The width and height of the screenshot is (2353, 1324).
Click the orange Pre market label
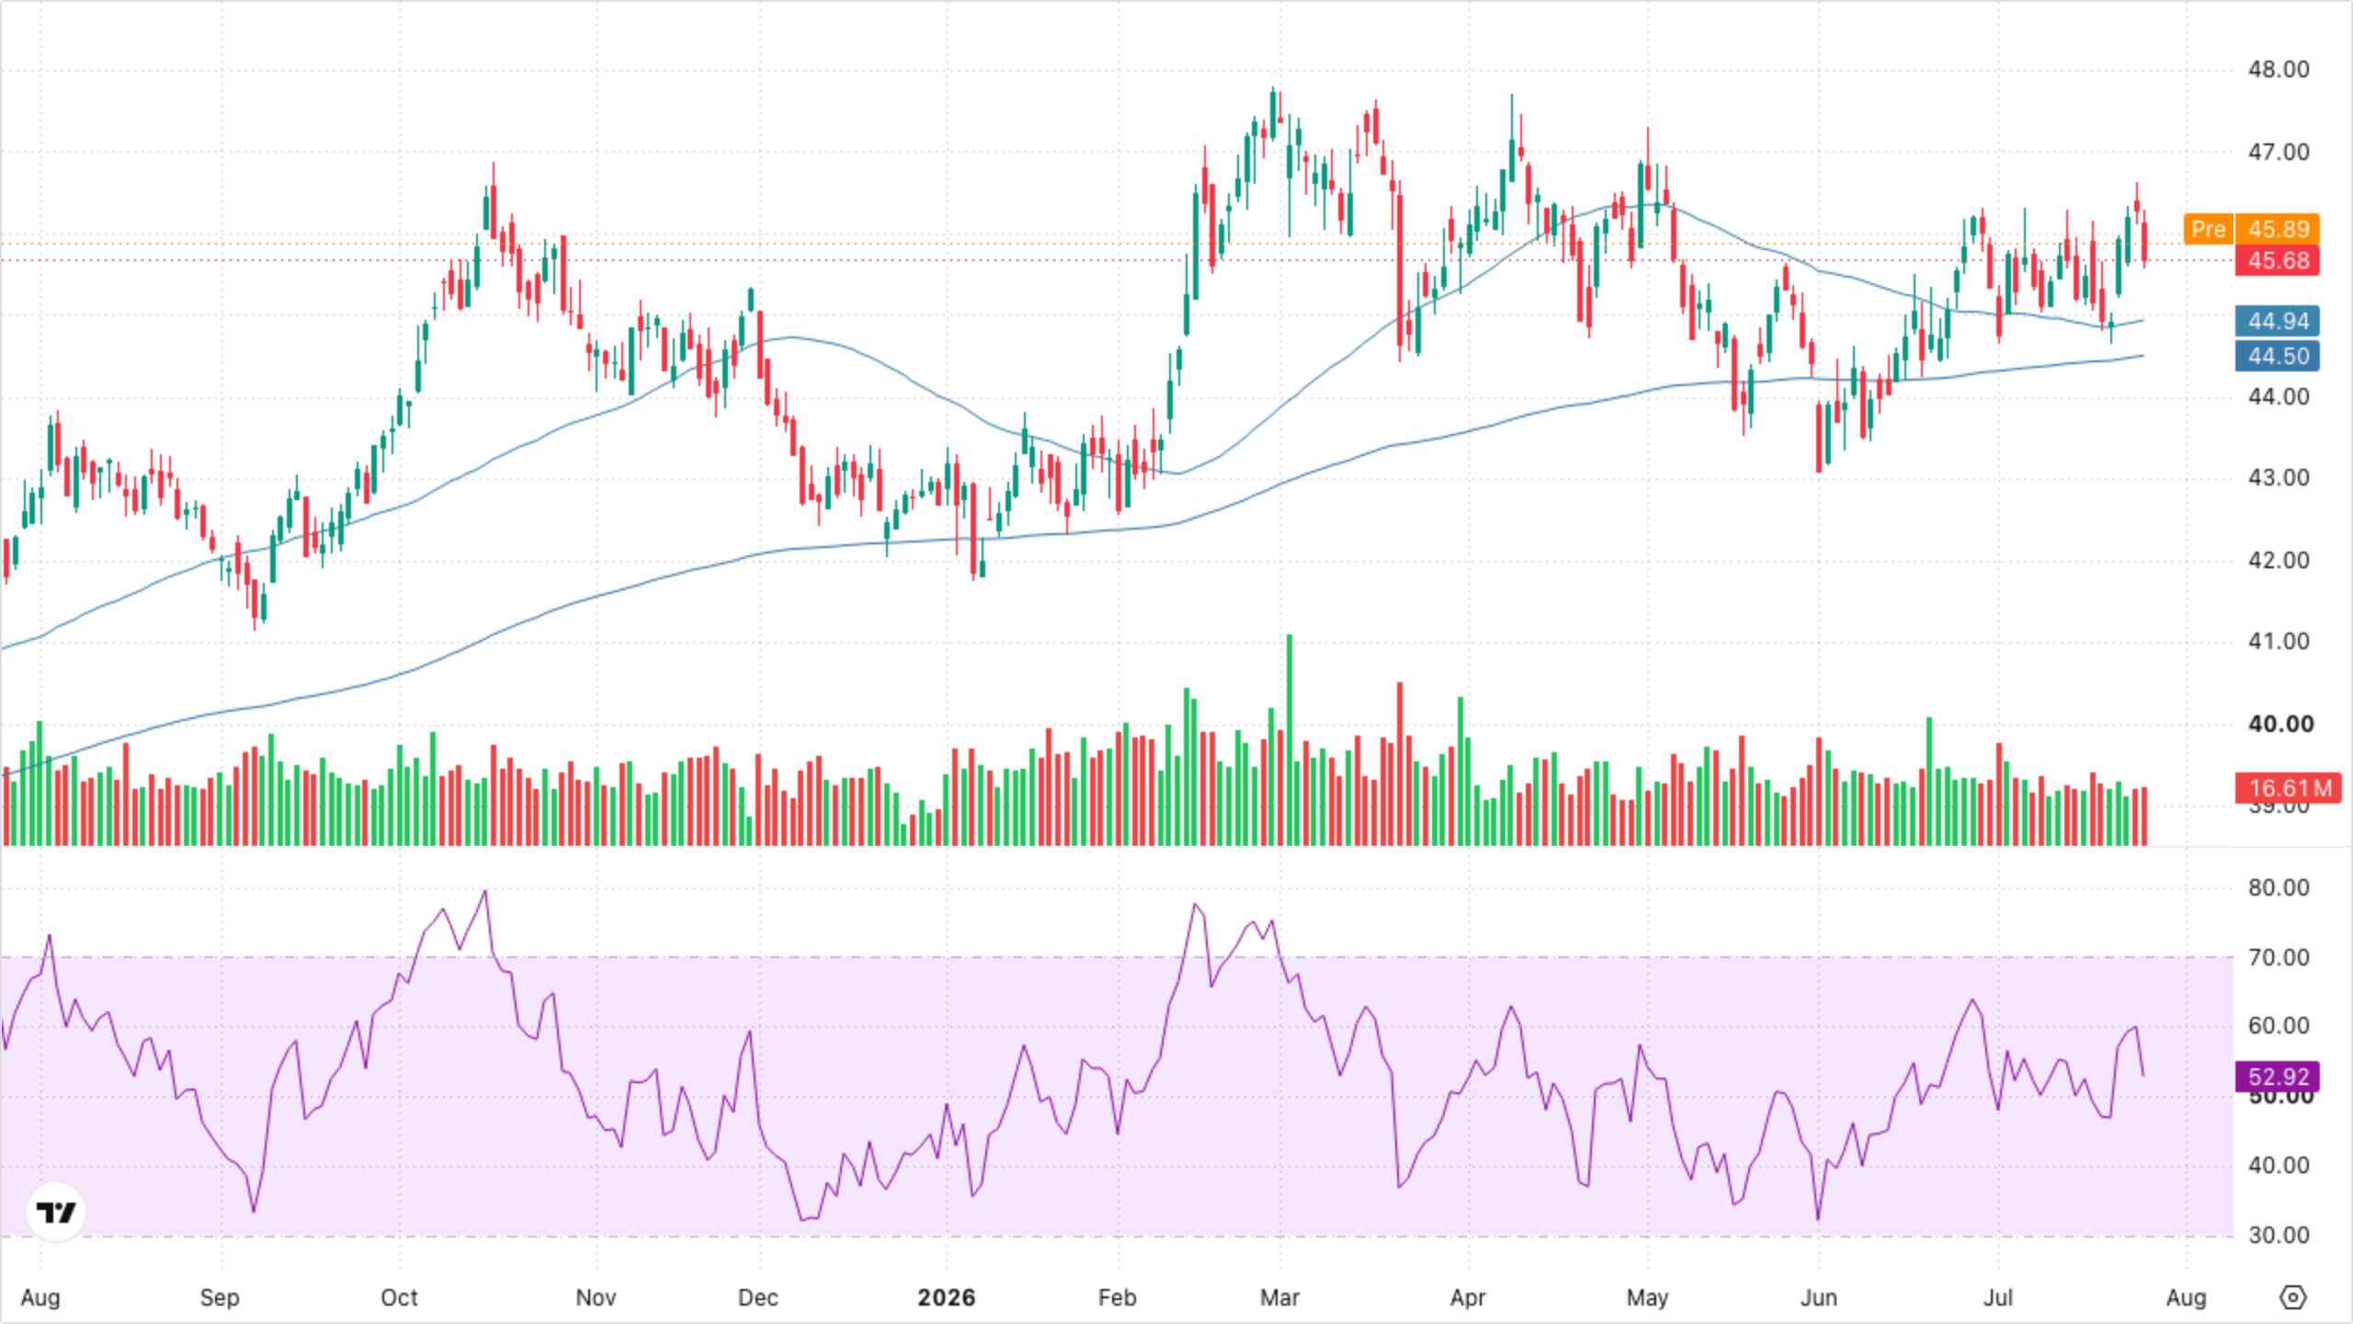tap(2208, 229)
